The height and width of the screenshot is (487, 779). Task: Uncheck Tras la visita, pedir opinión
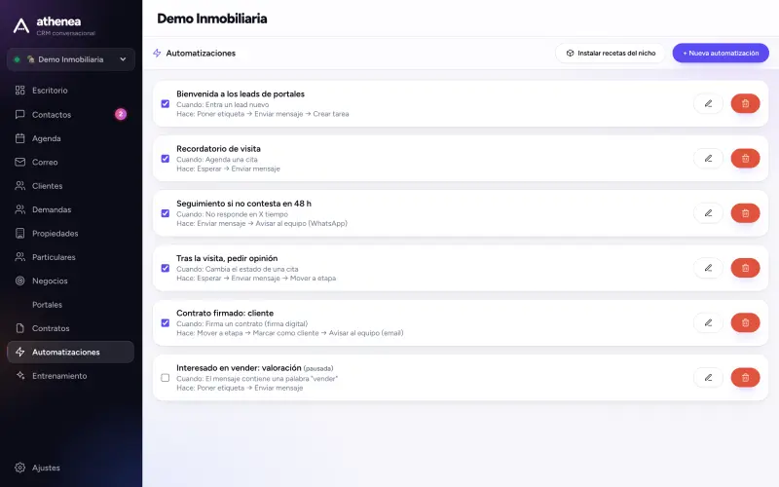pos(166,268)
